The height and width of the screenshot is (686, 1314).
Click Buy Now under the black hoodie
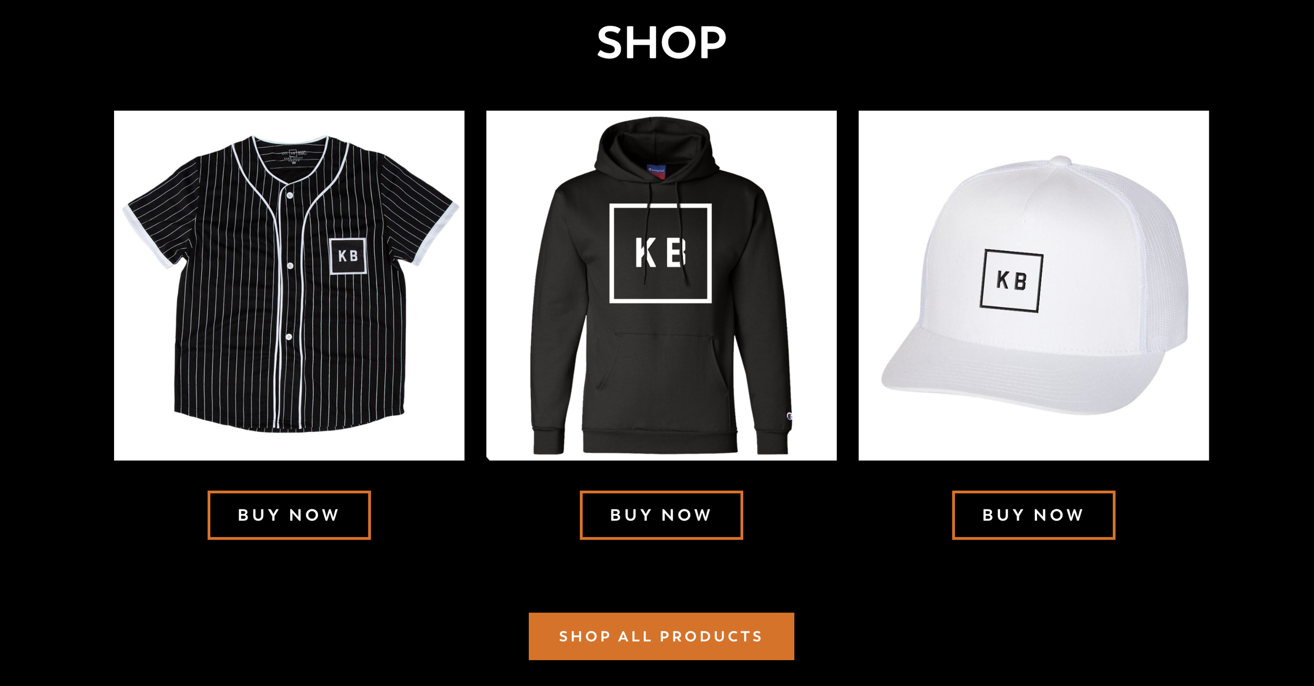[661, 515]
